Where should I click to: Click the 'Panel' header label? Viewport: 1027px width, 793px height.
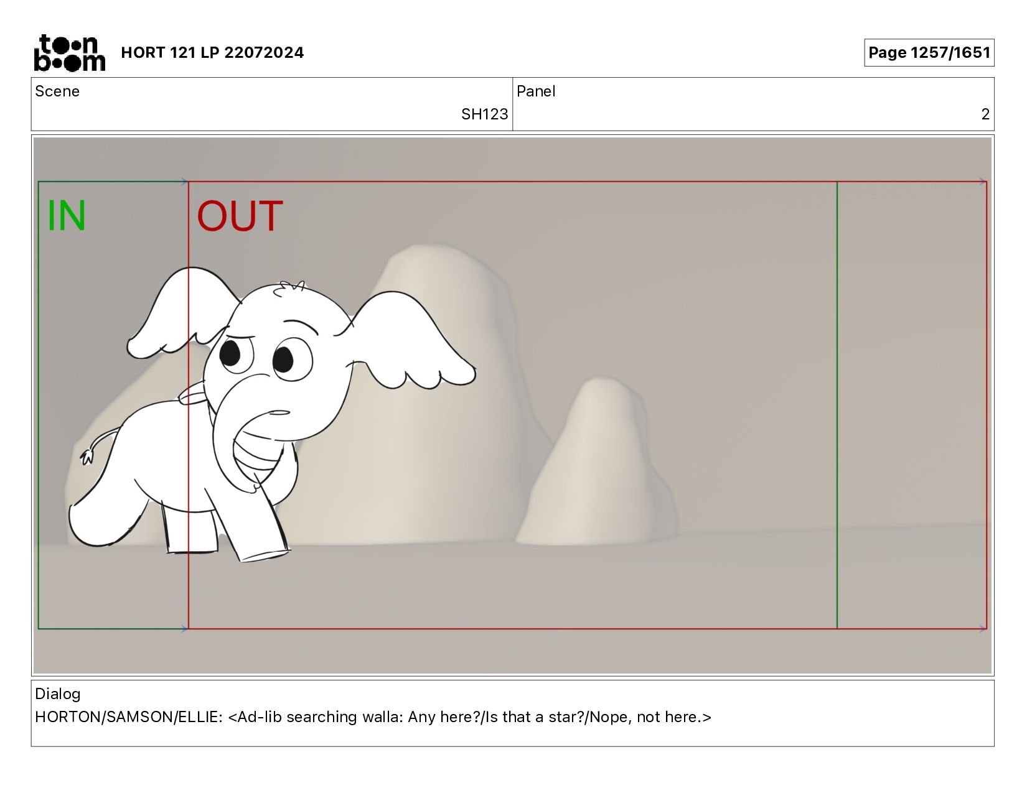(x=536, y=91)
